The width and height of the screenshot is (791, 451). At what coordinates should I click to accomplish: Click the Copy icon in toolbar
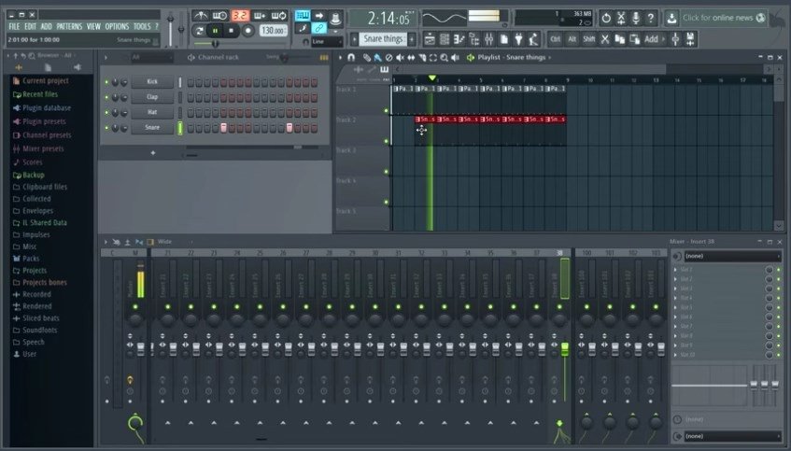click(x=620, y=39)
